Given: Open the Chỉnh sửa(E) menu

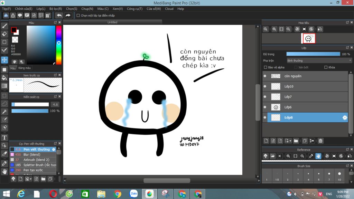Looking at the screenshot, I should click(x=24, y=9).
